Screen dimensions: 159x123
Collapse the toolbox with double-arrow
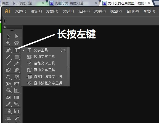coord(5,27)
